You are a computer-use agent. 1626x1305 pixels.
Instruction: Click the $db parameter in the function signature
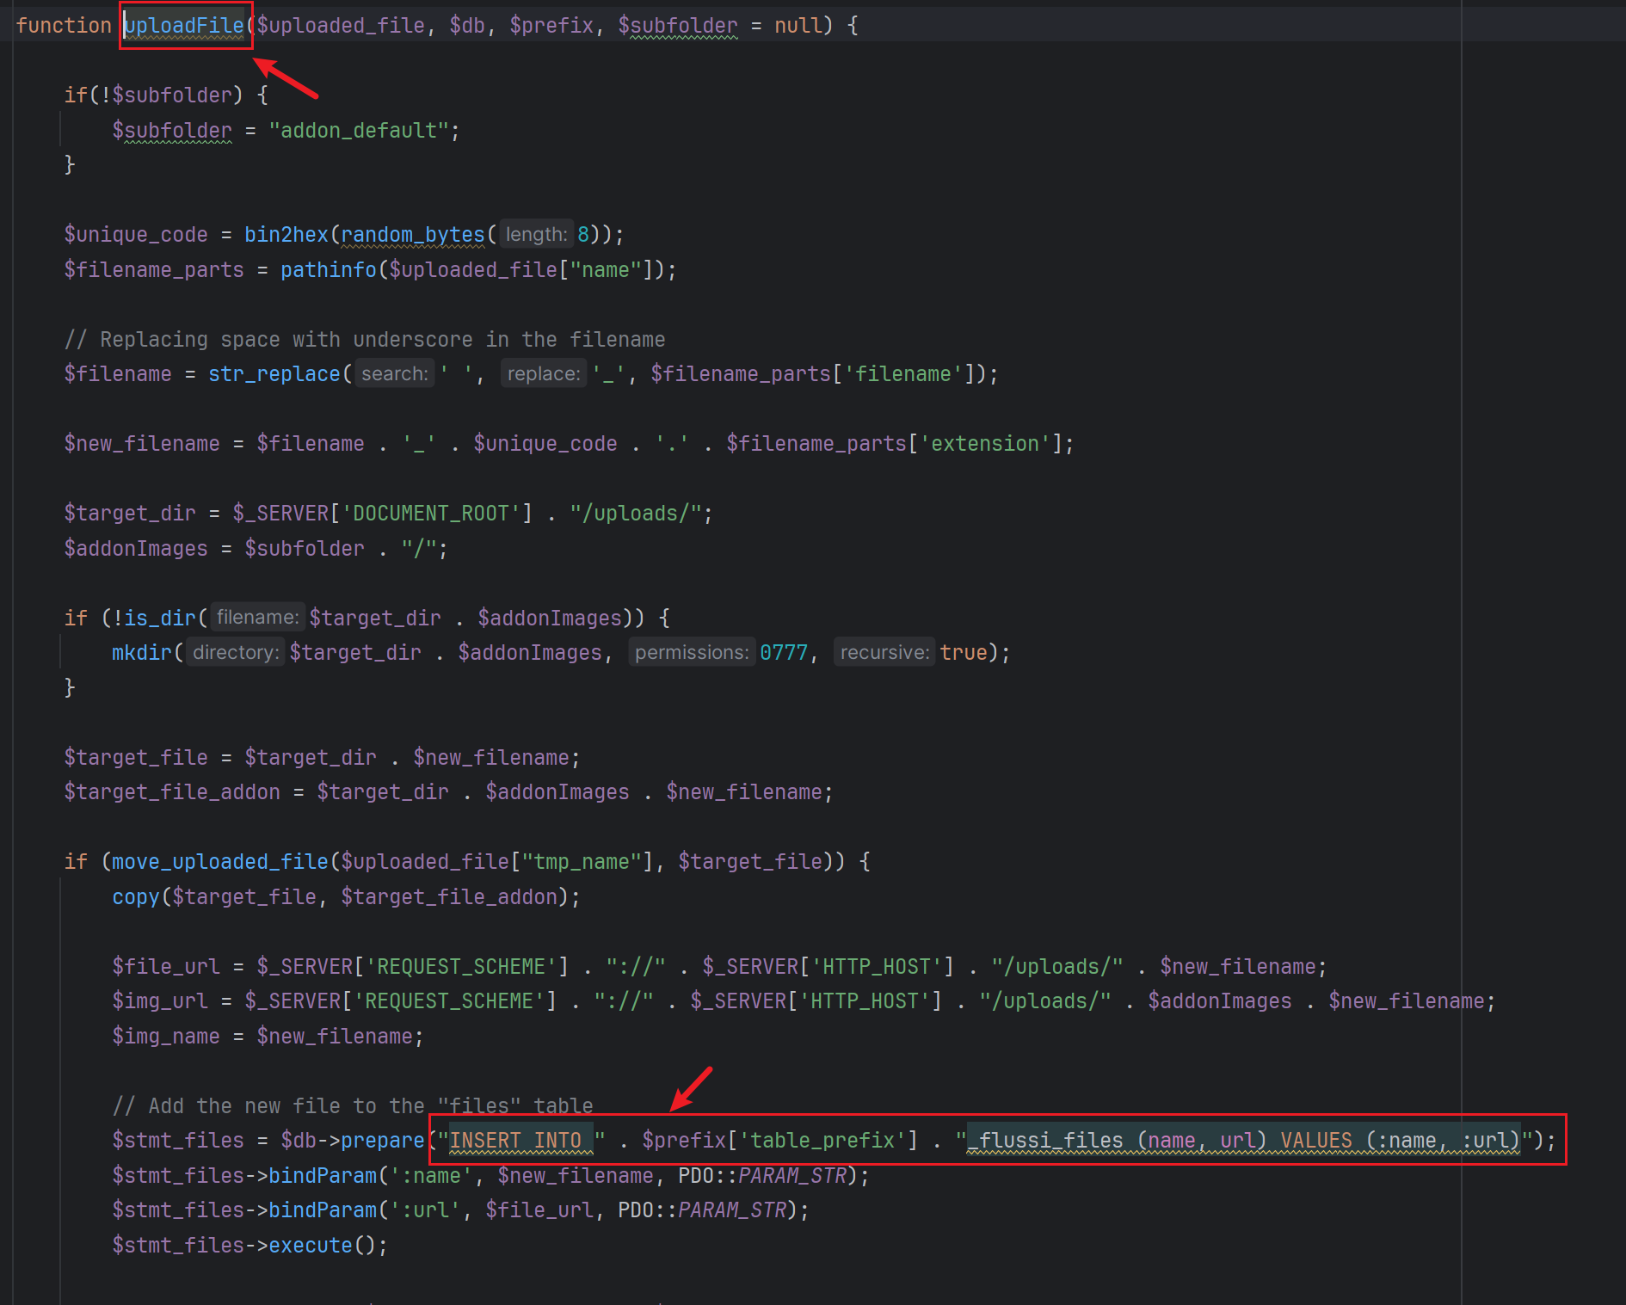point(467,26)
